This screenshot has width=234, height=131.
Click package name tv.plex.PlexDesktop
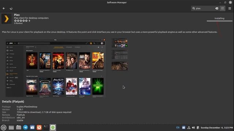pyautogui.click(x=27, y=107)
